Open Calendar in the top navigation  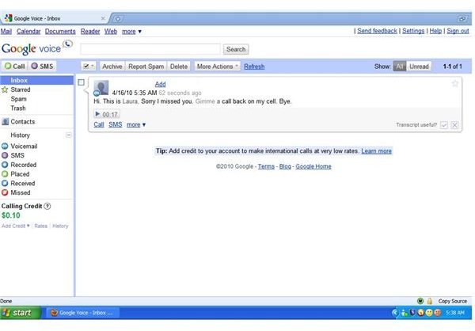coord(28,31)
